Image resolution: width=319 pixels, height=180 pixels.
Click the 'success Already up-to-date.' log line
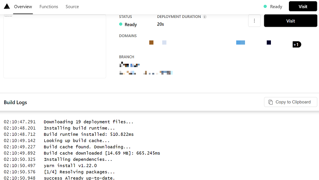(x=79, y=178)
